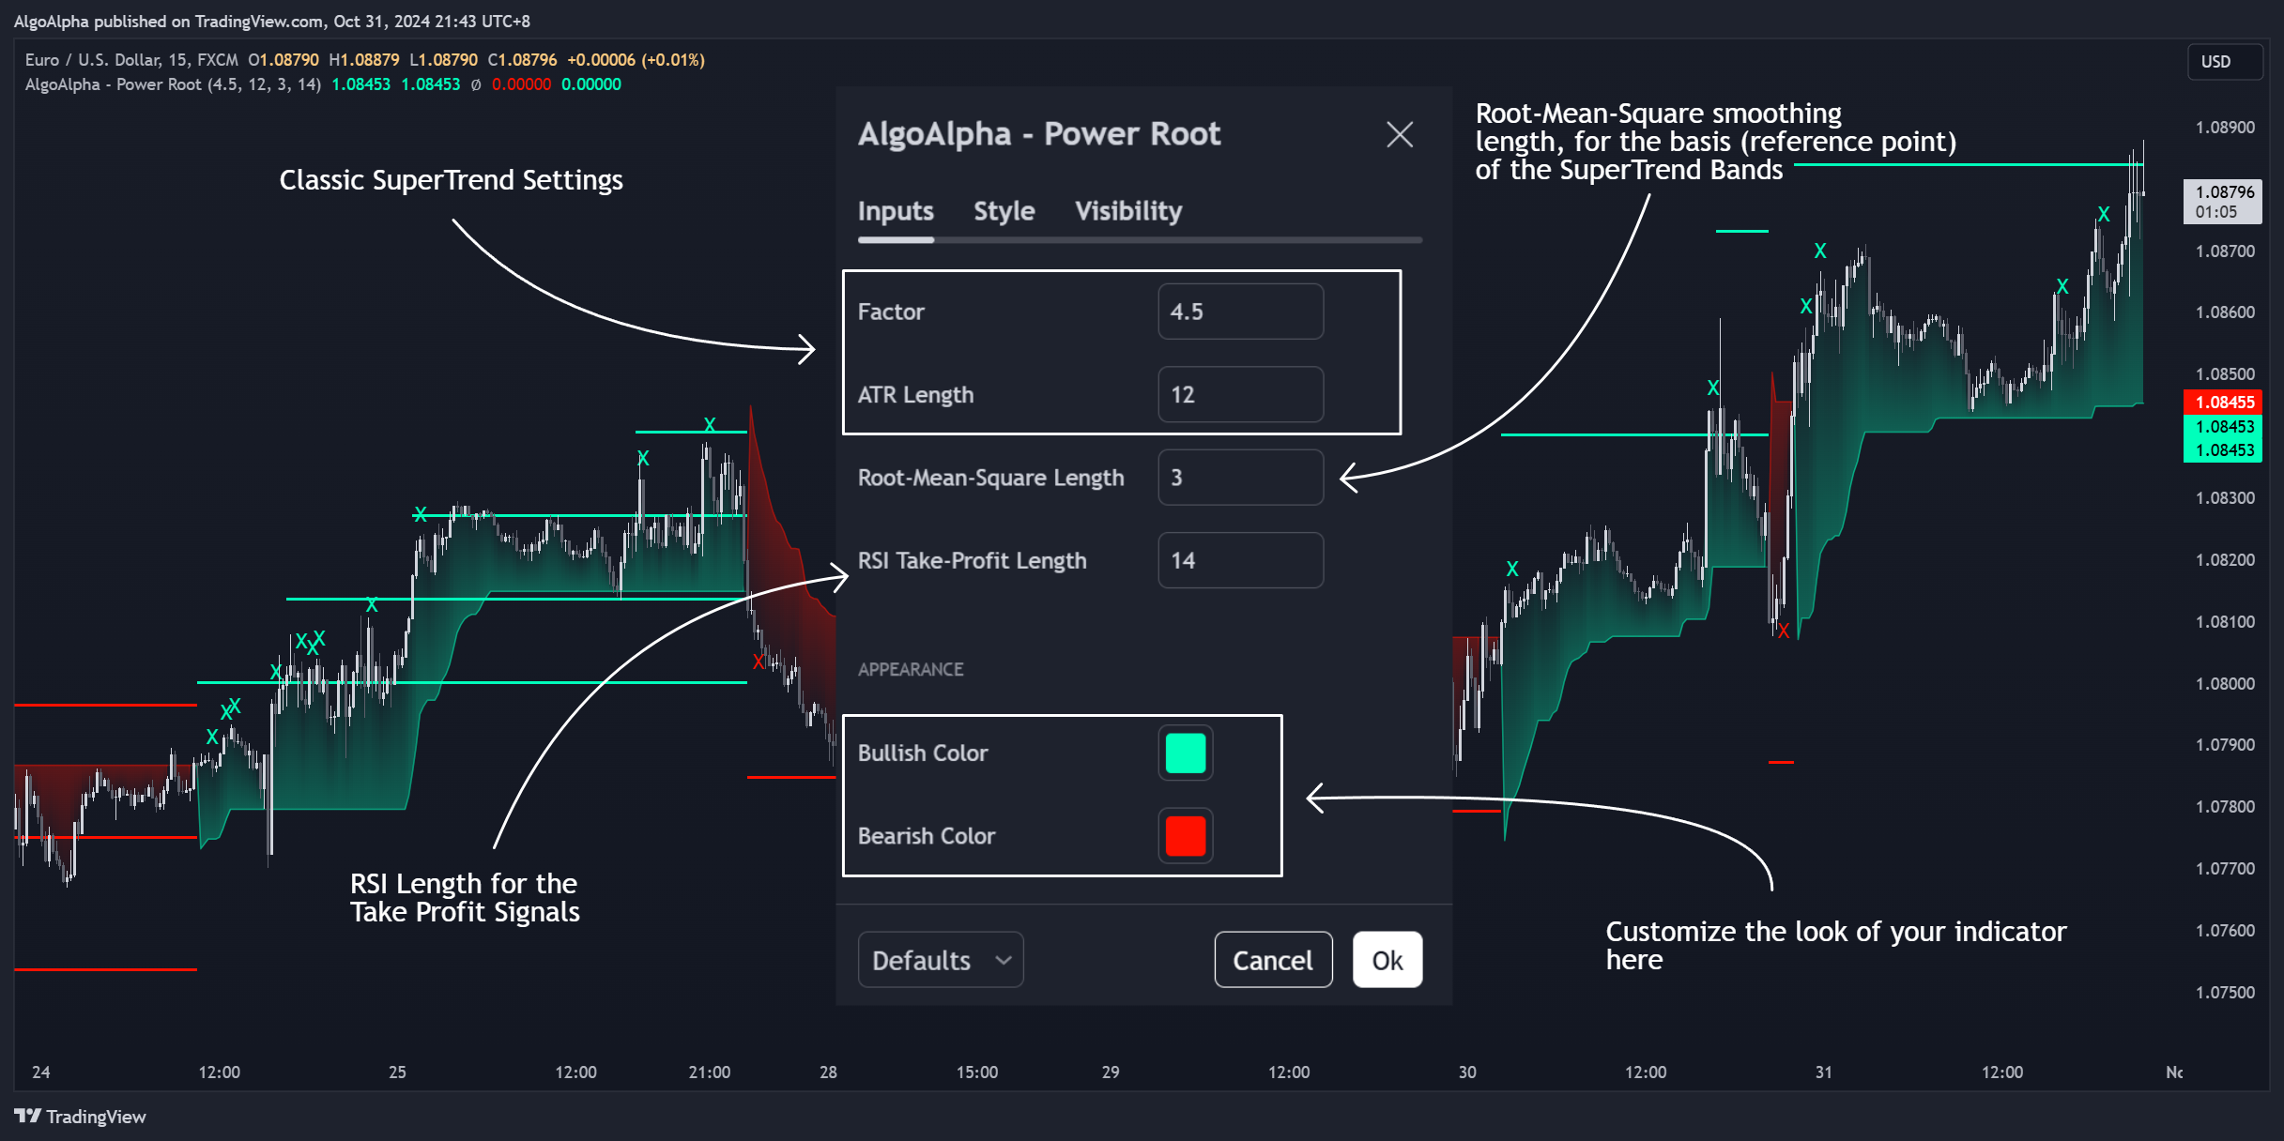
Task: Click the Bullish Color label
Action: click(x=923, y=753)
